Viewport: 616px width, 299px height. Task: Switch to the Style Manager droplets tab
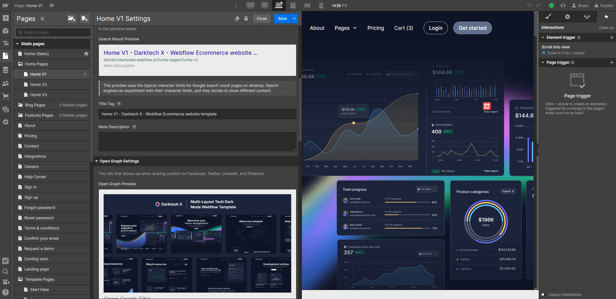pyautogui.click(x=587, y=17)
